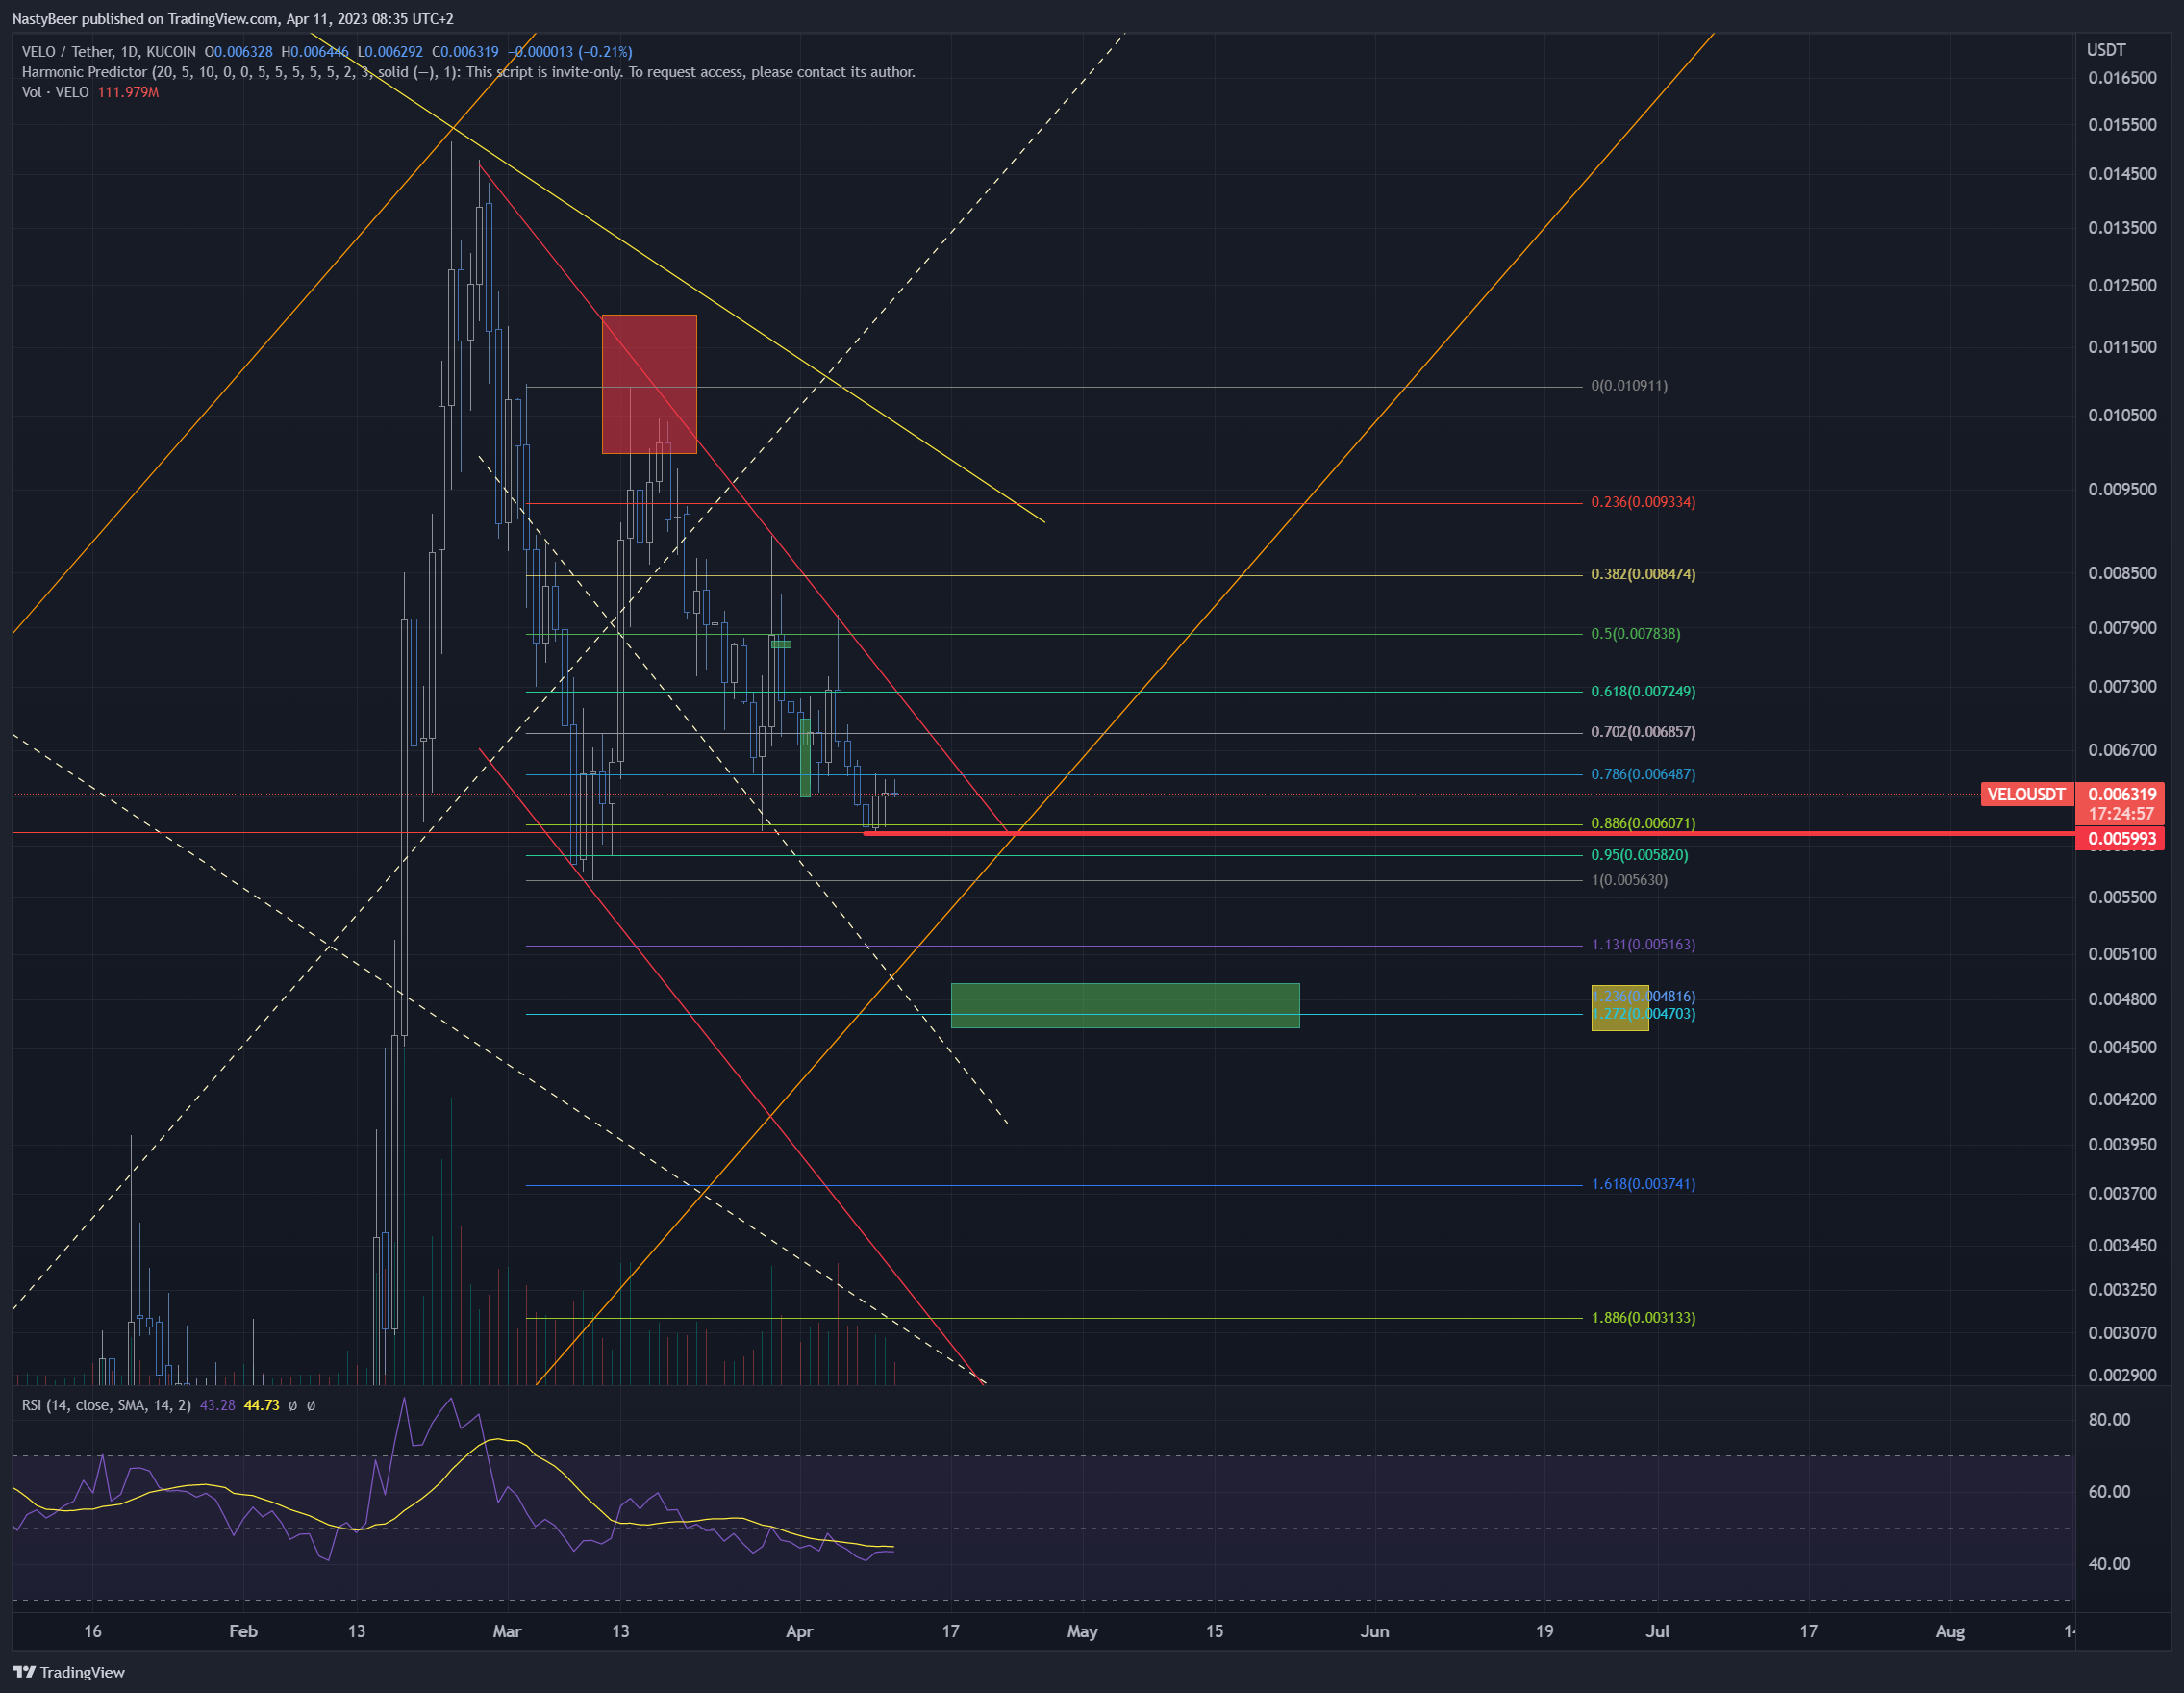The width and height of the screenshot is (2184, 1693).
Task: Click the 0.004200 price axis label
Action: [2122, 1100]
